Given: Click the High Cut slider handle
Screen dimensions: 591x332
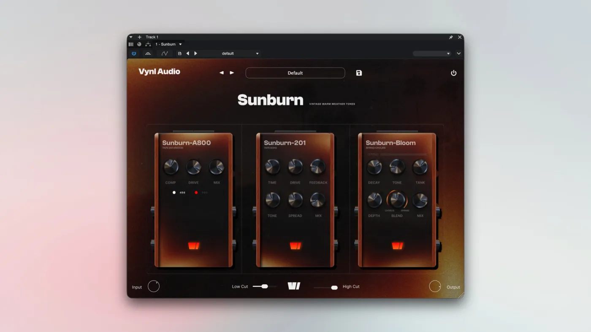Looking at the screenshot, I should [x=334, y=288].
